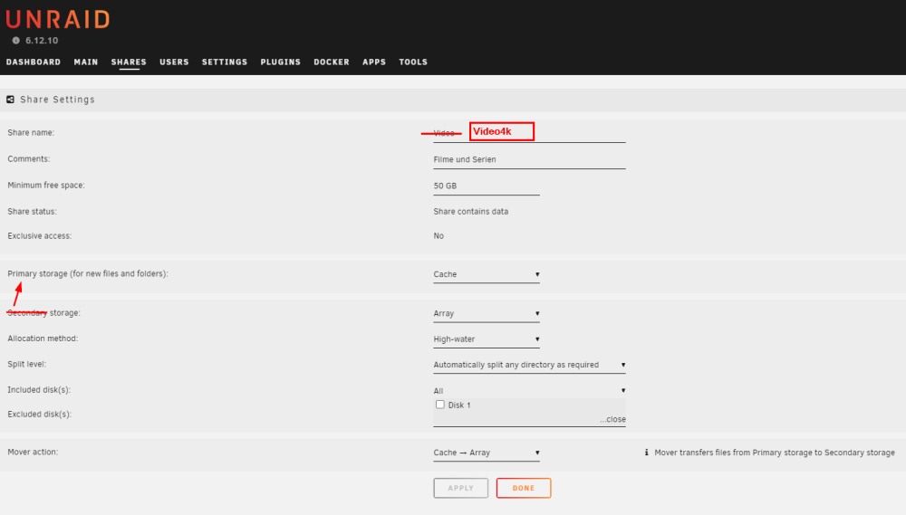Click the Split level label
Image resolution: width=906 pixels, height=515 pixels.
click(26, 365)
